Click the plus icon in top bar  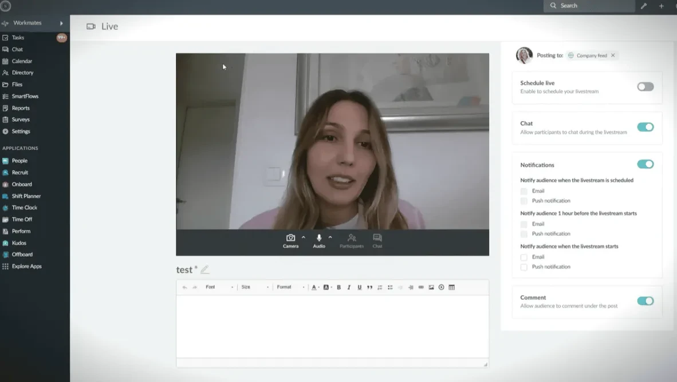pos(661,6)
